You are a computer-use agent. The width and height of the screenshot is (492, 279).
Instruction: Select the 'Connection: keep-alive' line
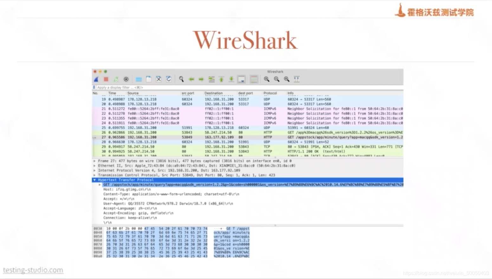130,218
